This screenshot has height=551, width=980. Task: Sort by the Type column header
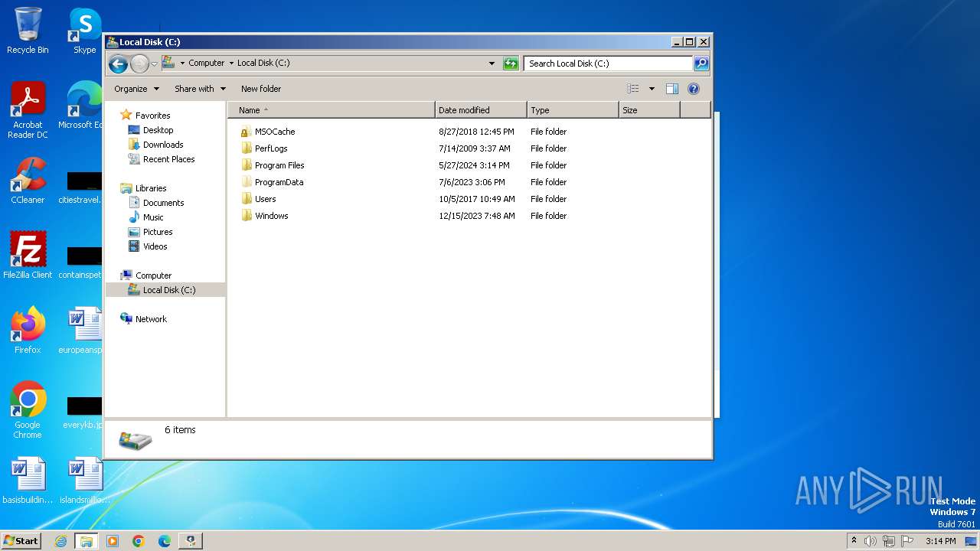point(573,110)
